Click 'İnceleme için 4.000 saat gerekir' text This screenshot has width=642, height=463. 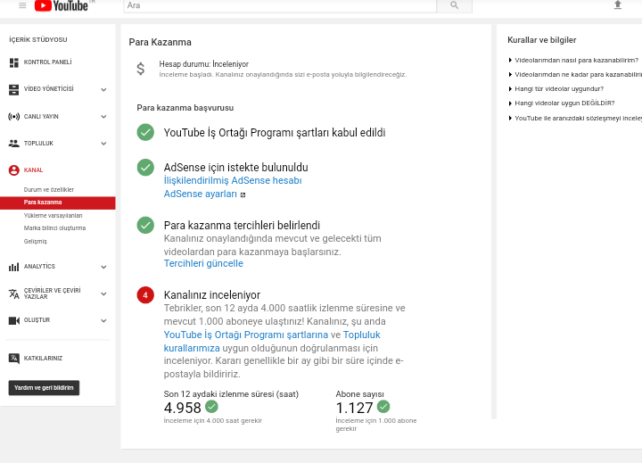point(213,421)
